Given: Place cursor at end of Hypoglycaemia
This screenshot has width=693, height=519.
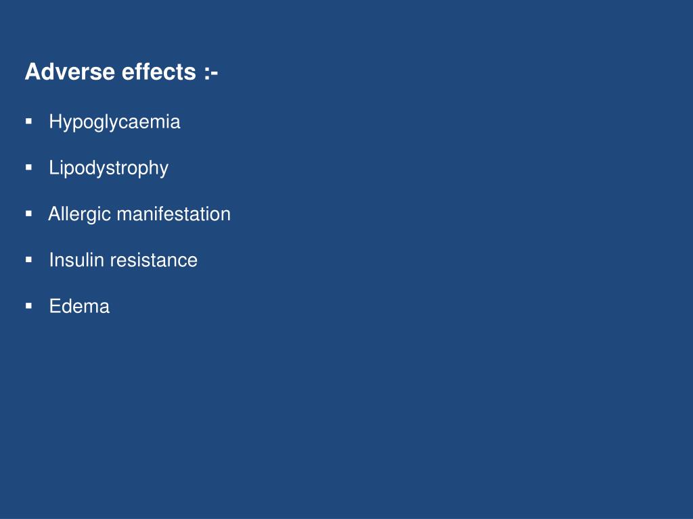Looking at the screenshot, I should [x=181, y=122].
